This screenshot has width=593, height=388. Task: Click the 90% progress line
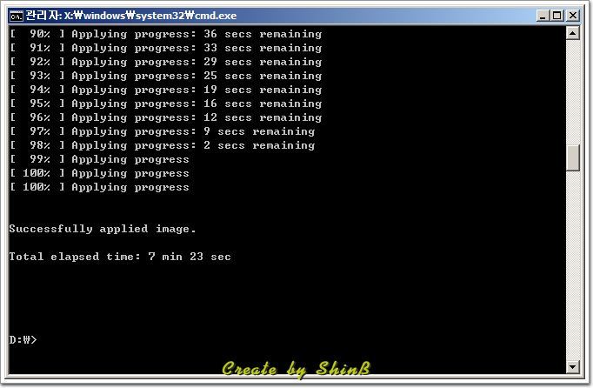pyautogui.click(x=166, y=34)
